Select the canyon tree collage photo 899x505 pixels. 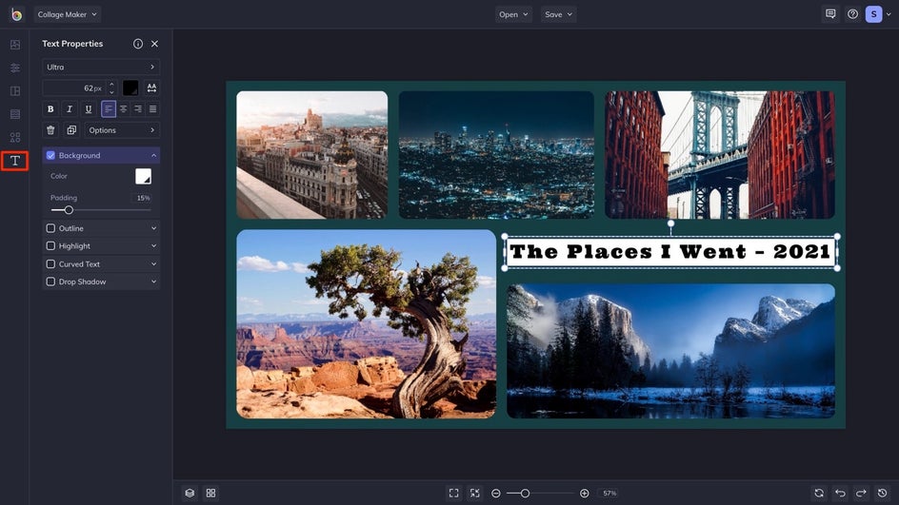pos(367,324)
